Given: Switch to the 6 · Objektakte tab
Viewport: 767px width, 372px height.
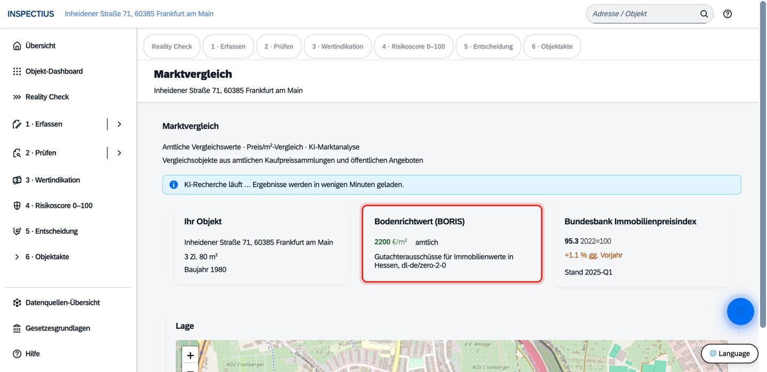Looking at the screenshot, I should [552, 46].
